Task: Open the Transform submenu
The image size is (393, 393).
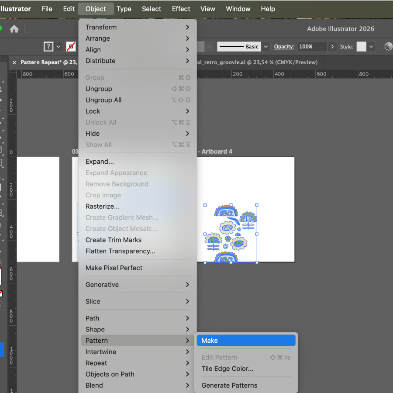Action: coord(138,28)
